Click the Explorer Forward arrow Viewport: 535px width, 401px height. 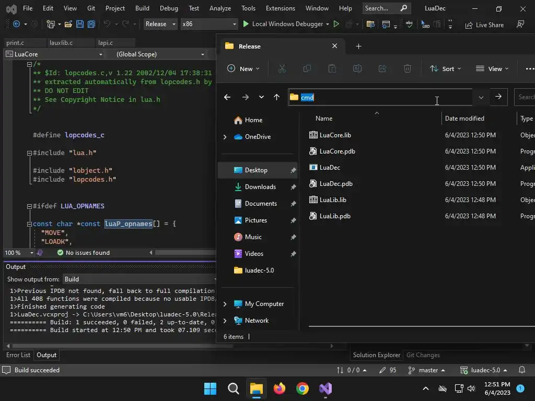(x=246, y=97)
